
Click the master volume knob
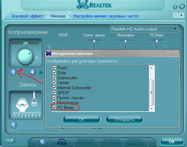(x=25, y=57)
